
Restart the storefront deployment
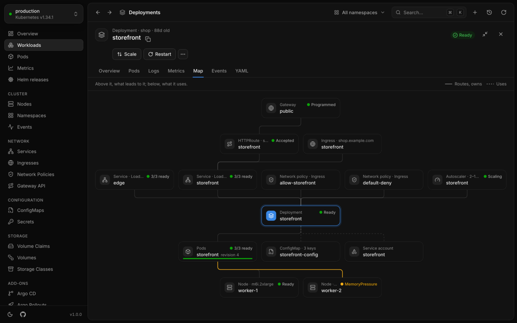coord(159,54)
